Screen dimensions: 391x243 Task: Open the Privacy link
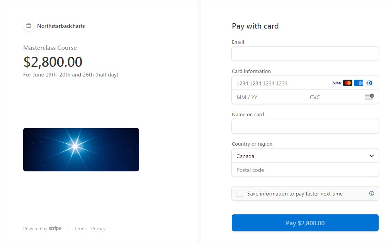(98, 229)
